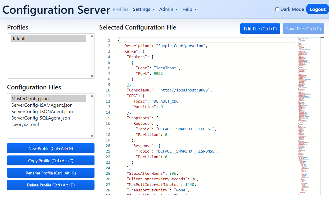
Task: Click the Port value 9092
Action: click(x=158, y=74)
